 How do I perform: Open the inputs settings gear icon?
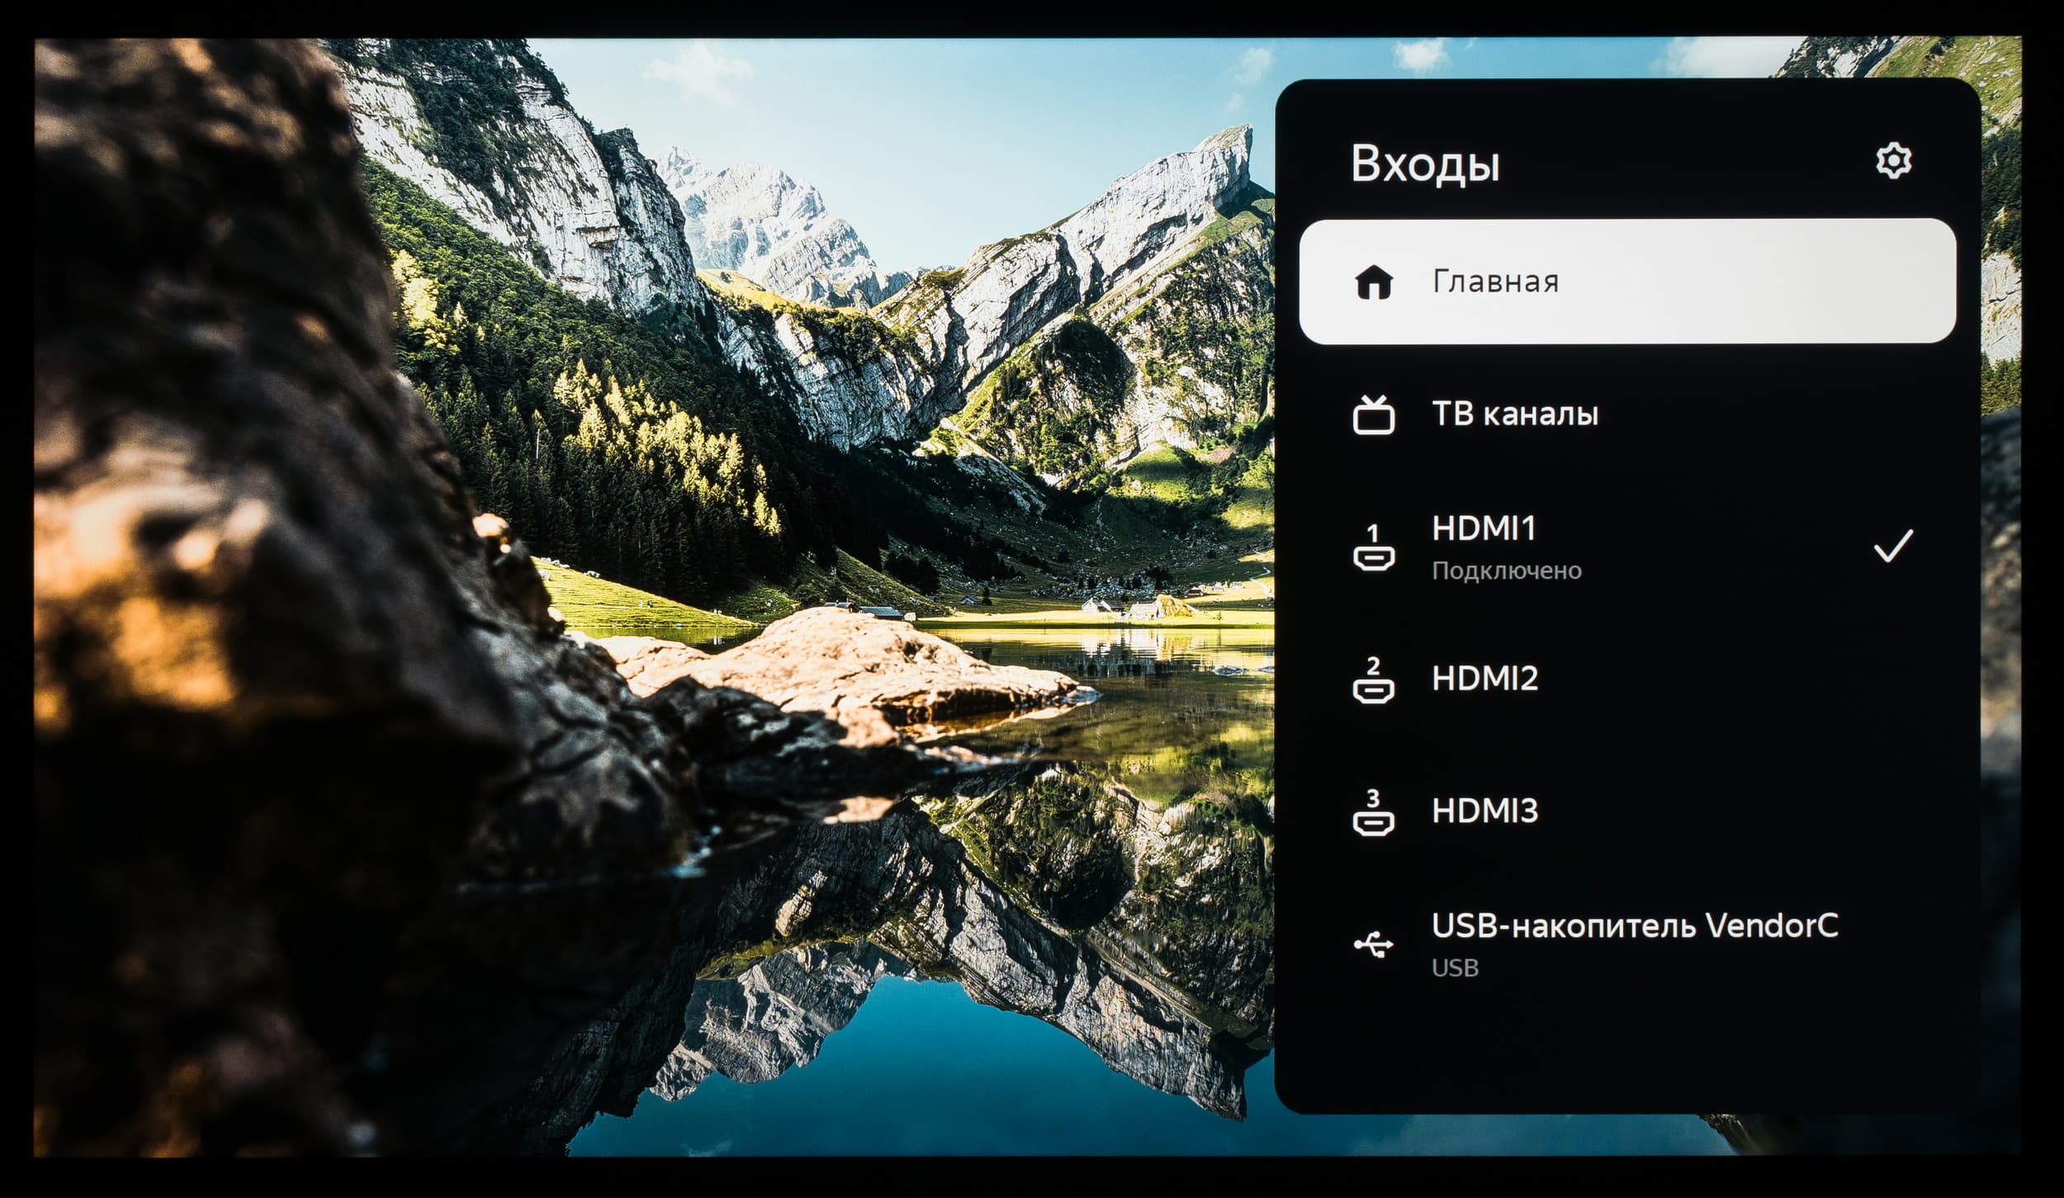coord(1892,161)
